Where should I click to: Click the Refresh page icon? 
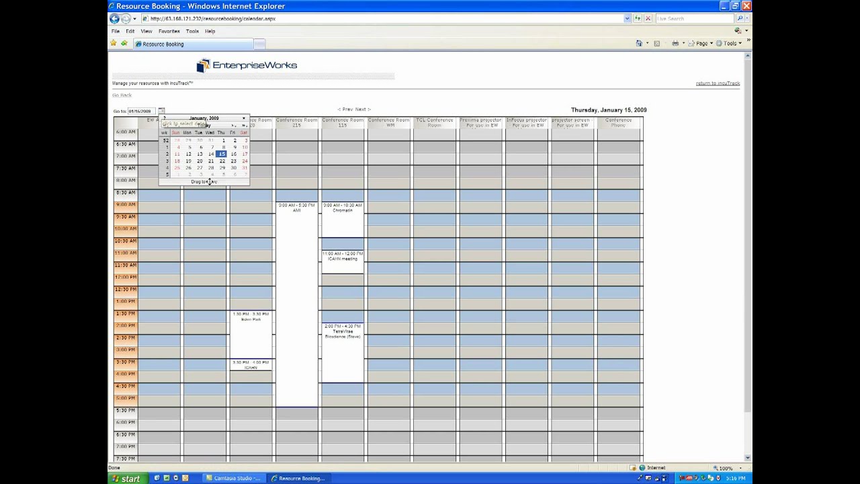point(638,19)
